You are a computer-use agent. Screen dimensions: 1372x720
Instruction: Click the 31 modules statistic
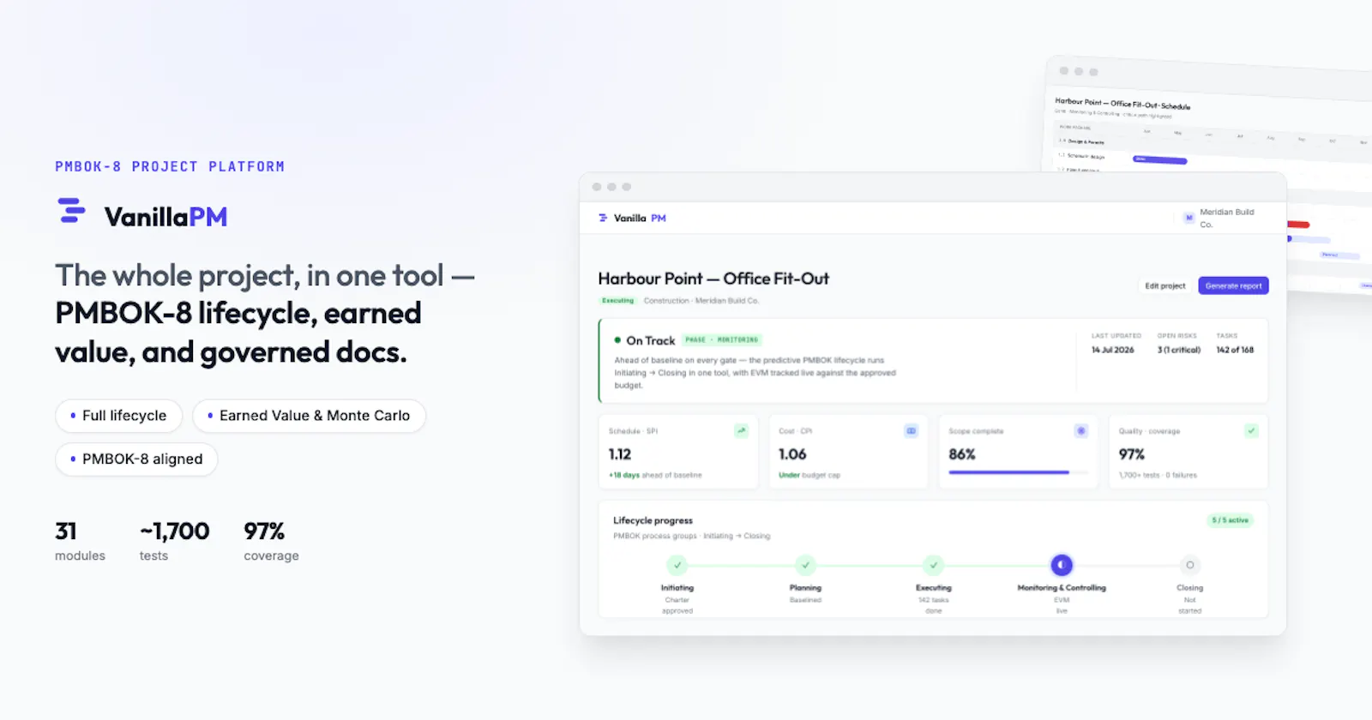click(x=80, y=541)
